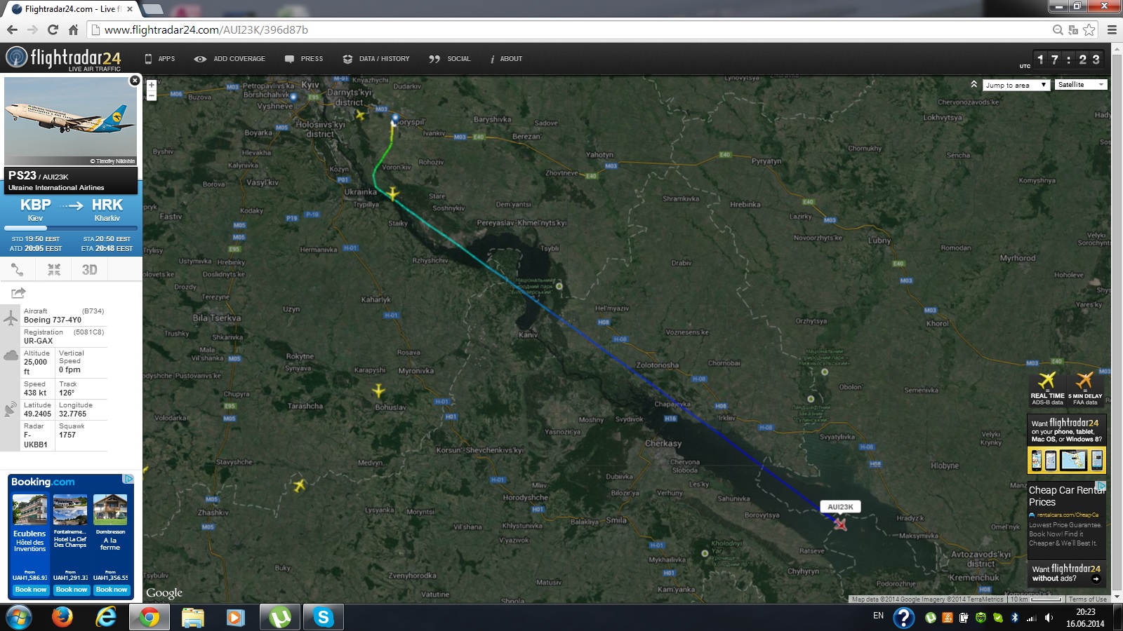
Task: Click the yellow plane near Bohuslav
Action: 378,390
